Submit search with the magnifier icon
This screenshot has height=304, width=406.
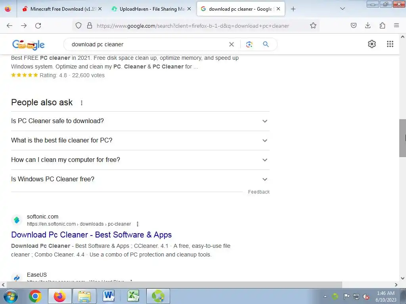(266, 44)
